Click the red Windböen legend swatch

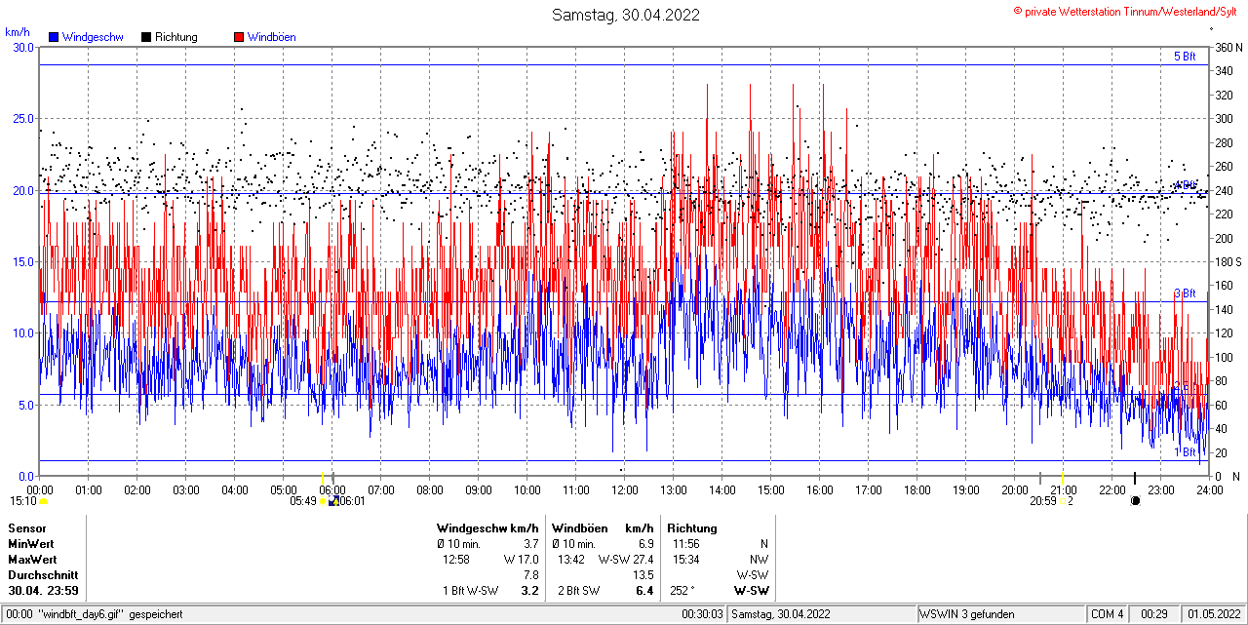click(239, 37)
